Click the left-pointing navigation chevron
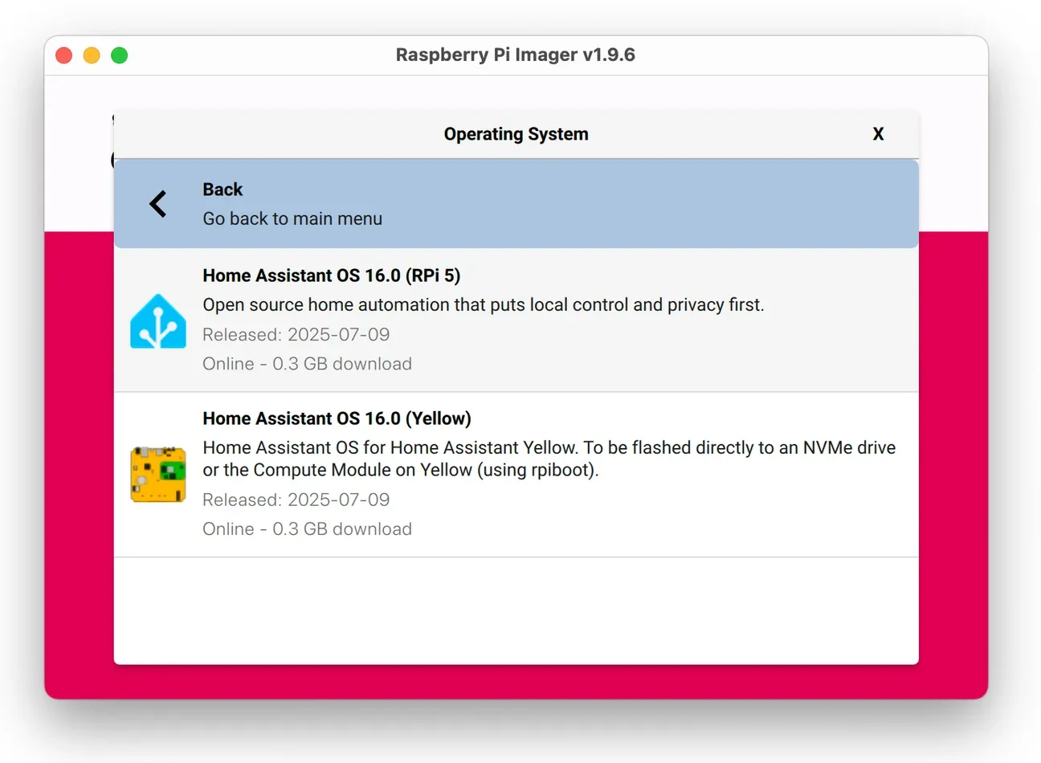The image size is (1041, 763). pyautogui.click(x=157, y=203)
